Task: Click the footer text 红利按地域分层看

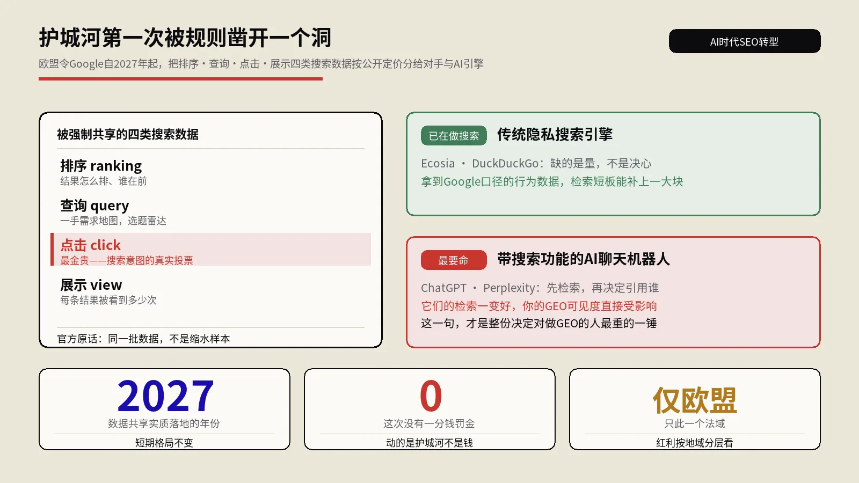Action: (695, 443)
